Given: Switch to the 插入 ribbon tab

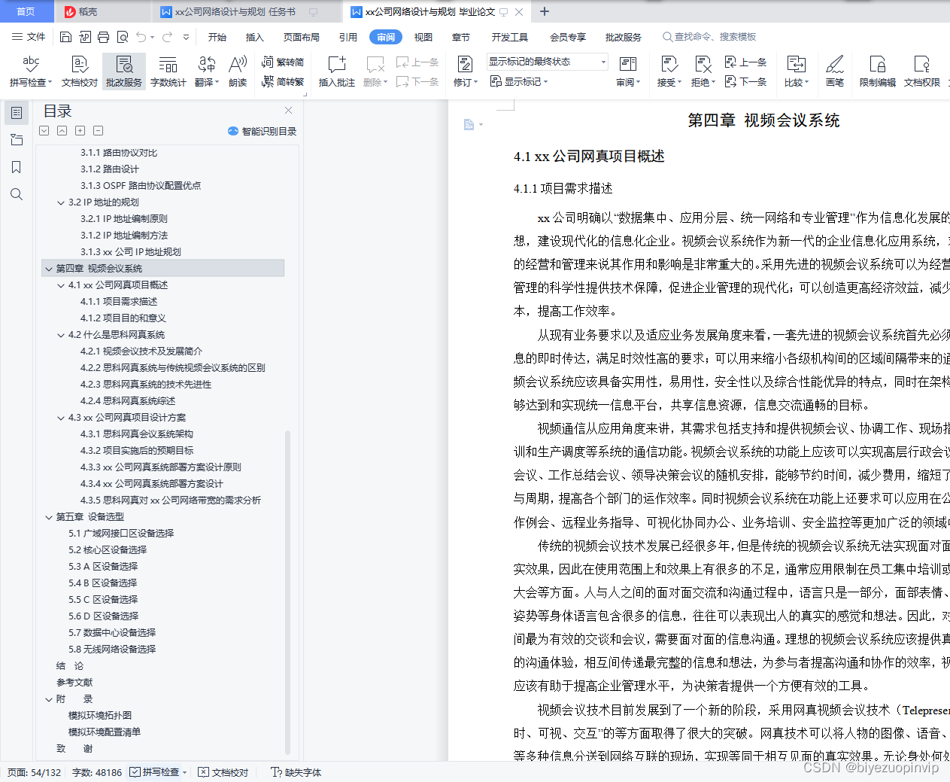Looking at the screenshot, I should [255, 37].
